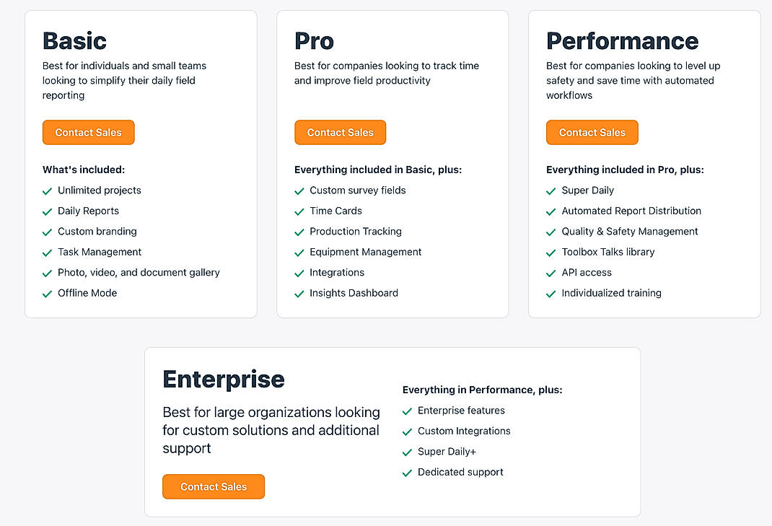Select the checkmark beside Custom survey fields

pyautogui.click(x=299, y=190)
